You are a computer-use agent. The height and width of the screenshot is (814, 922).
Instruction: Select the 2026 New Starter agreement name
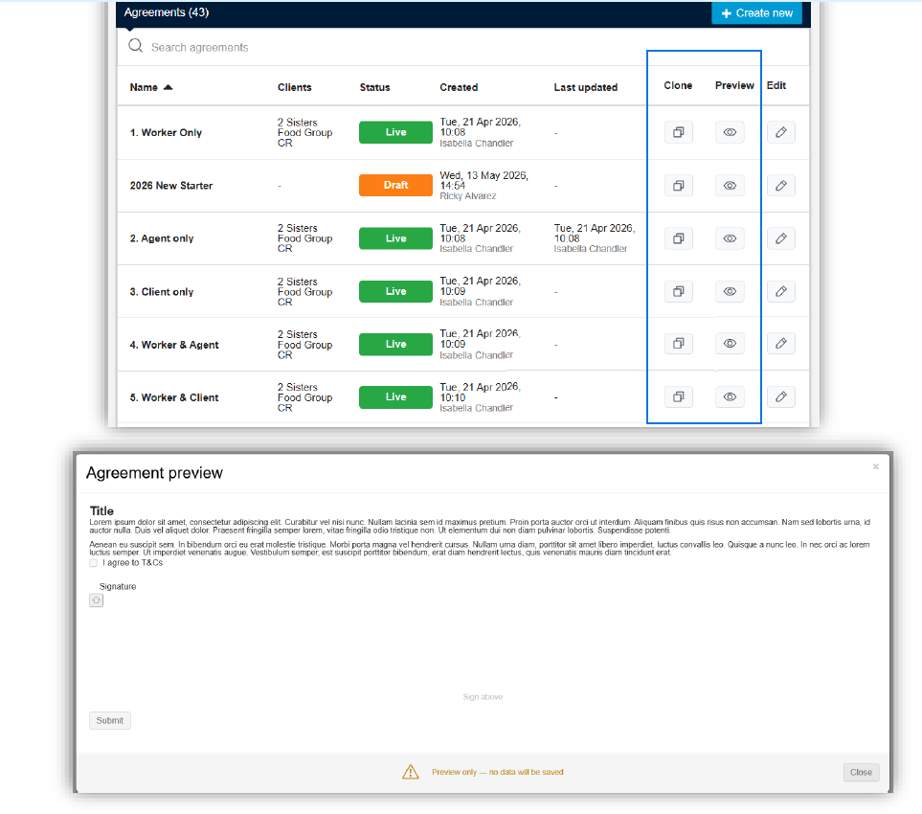tap(171, 186)
